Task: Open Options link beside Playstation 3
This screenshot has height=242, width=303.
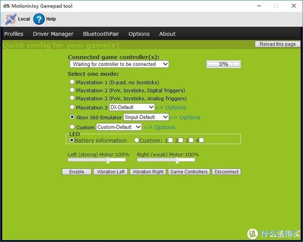Action: point(176,107)
